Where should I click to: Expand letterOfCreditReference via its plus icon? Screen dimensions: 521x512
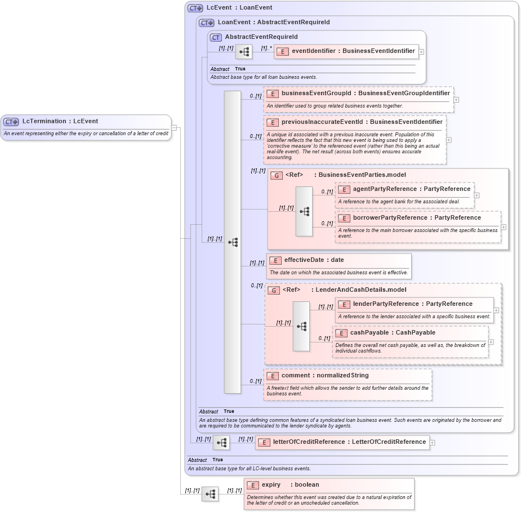432,442
